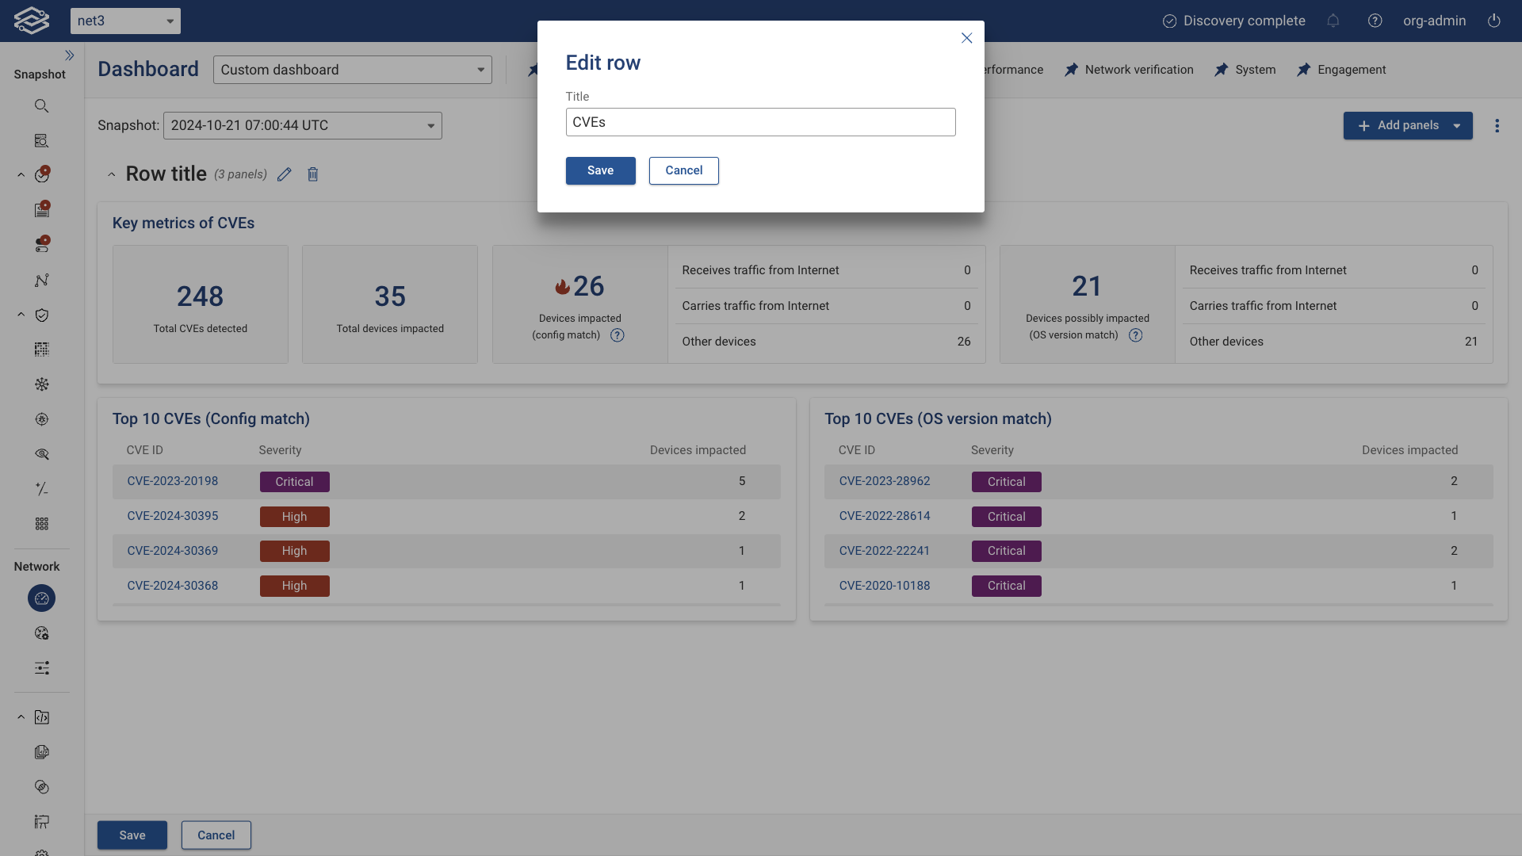The width and height of the screenshot is (1522, 856).
Task: Click the three-dot more options menu
Action: [1497, 126]
